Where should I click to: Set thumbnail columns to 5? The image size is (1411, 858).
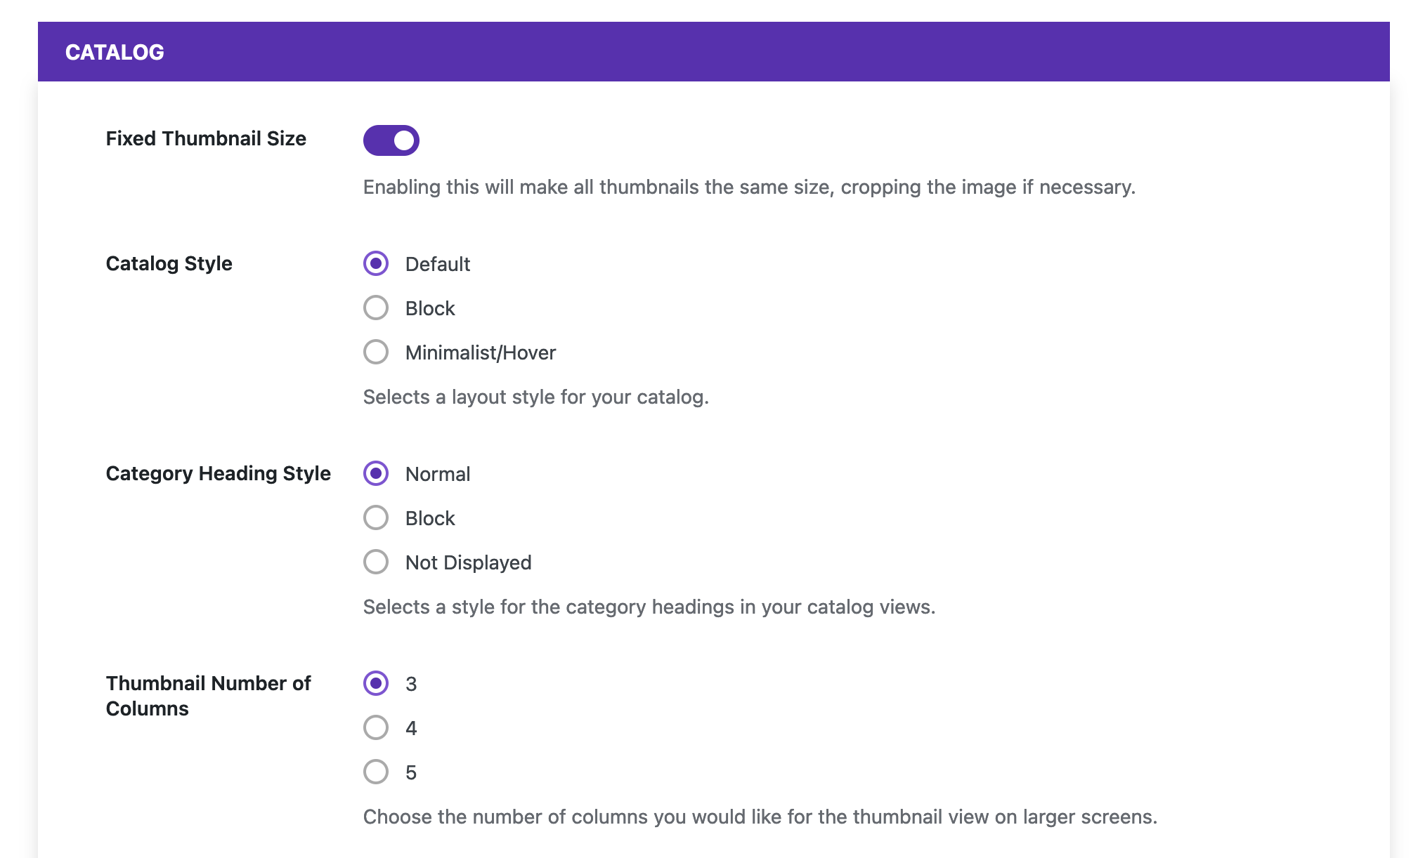[x=376, y=772]
